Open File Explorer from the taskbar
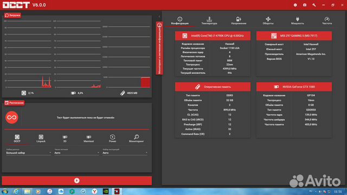The image size is (347, 195). (27, 191)
